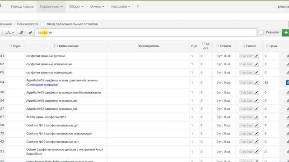Open the Оборот dropdown menu
Image resolution: width=289 pixels, height=162 pixels.
point(76,7)
